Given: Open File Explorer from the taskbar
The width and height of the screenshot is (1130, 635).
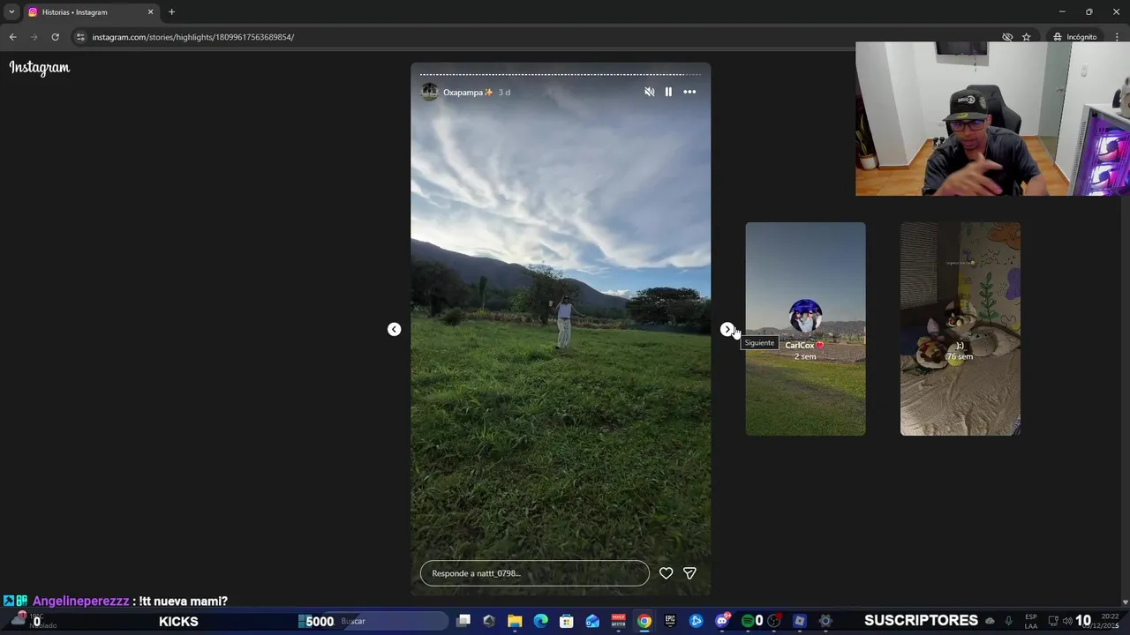Looking at the screenshot, I should 515,621.
